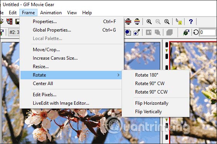Choose Properties... from Frame menu
Image resolution: width=217 pixels, height=144 pixels.
[x=71, y=22]
